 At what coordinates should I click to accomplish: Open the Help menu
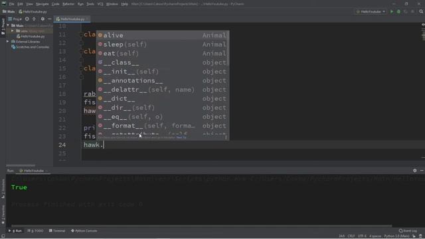pyautogui.click(x=124, y=4)
